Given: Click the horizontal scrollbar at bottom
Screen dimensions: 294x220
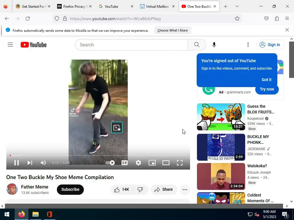Looking at the screenshot, I should coord(144,206).
